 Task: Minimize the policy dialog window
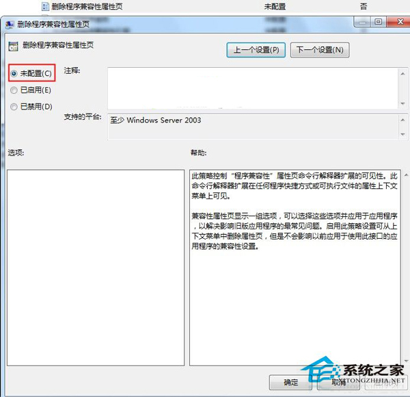click(x=362, y=22)
